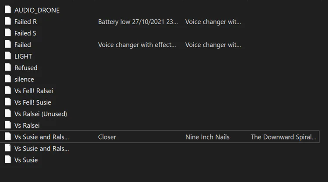This screenshot has height=182, width=328.
Task: Click the Battery low 27/10/2021 title
Action: 138,21
